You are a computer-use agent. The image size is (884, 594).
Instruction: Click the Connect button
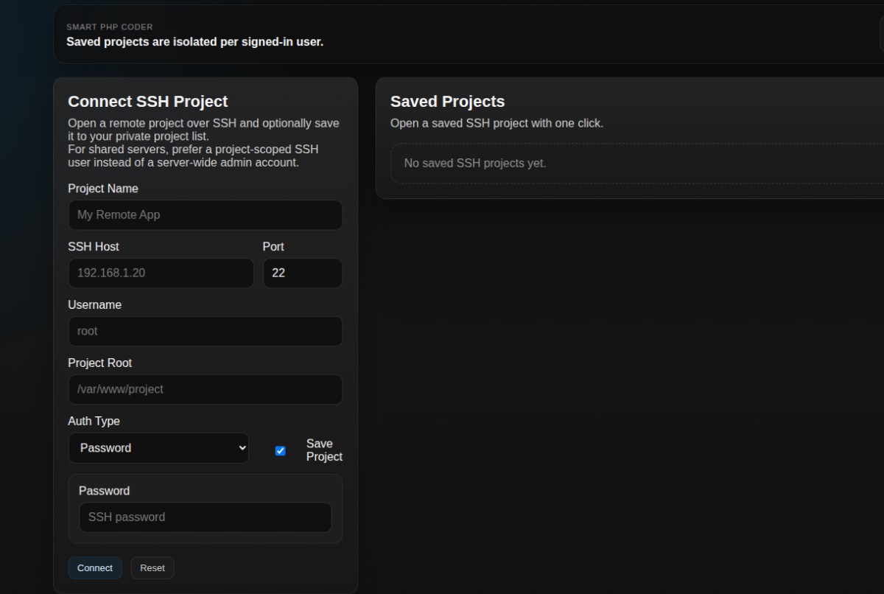pyautogui.click(x=95, y=568)
